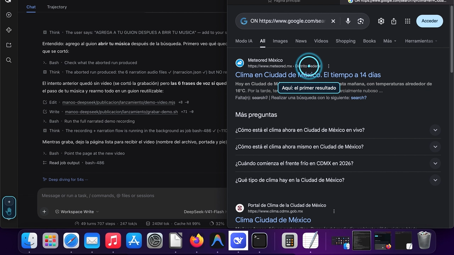Click the search? suggestion link
Image resolution: width=454 pixels, height=255 pixels.
(x=359, y=98)
